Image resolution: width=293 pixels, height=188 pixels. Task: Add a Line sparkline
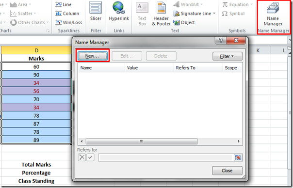[64, 4]
